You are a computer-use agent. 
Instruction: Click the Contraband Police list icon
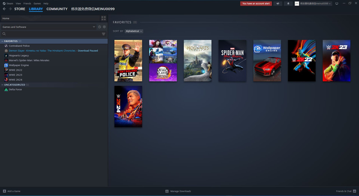6,46
